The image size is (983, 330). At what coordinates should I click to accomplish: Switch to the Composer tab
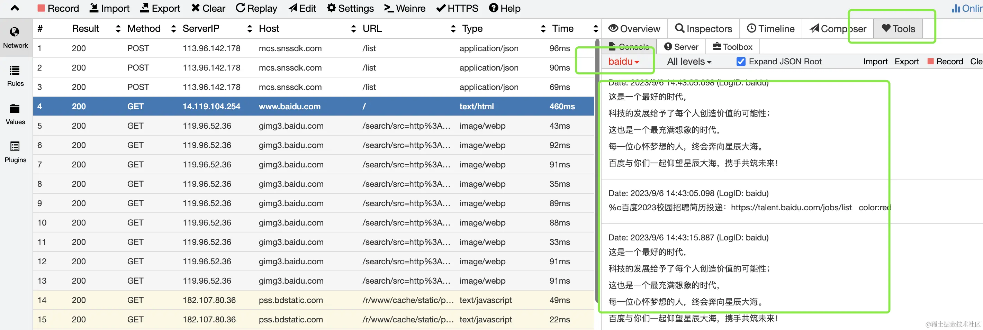[838, 29]
